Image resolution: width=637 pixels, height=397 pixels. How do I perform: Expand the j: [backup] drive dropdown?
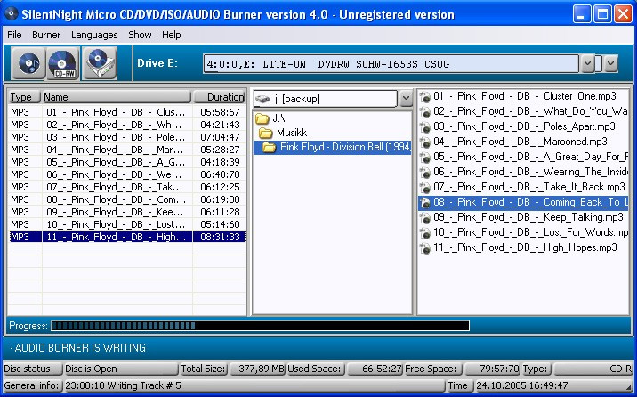pyautogui.click(x=405, y=98)
